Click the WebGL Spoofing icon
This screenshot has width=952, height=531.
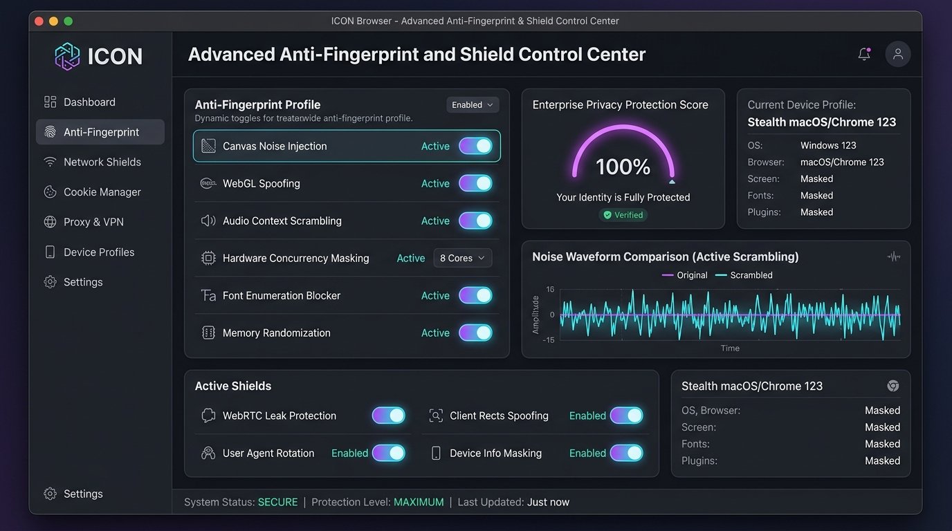[x=208, y=183]
